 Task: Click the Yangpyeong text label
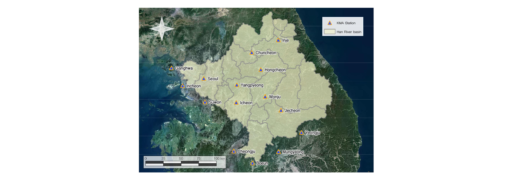click(252, 85)
